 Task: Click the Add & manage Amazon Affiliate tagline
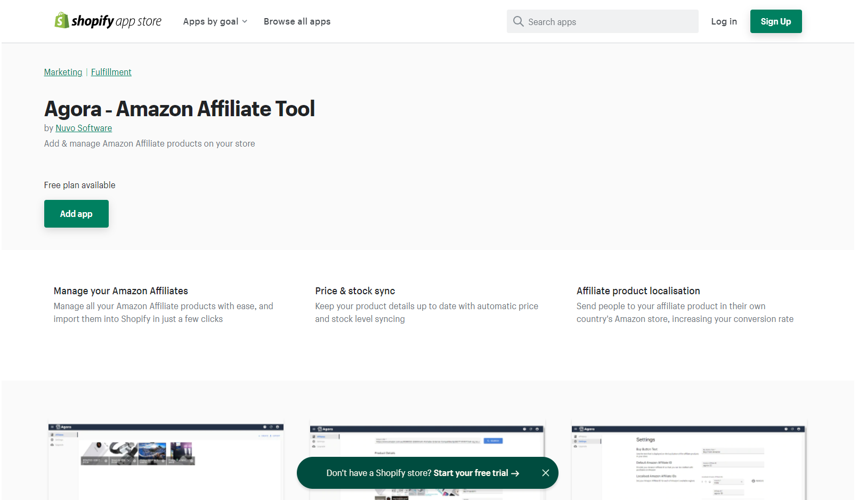(150, 143)
